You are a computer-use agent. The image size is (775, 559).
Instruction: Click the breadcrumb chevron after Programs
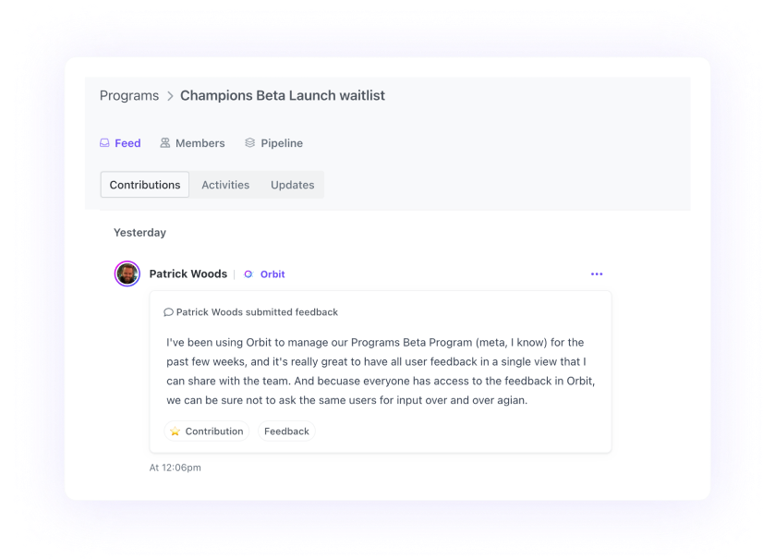pyautogui.click(x=170, y=96)
